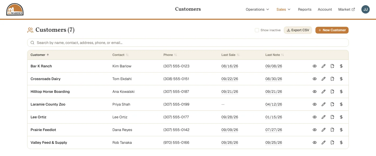This screenshot has width=376, height=156.
Task: Open the Hilltop Horse Boarding name
Action: (x=50, y=92)
